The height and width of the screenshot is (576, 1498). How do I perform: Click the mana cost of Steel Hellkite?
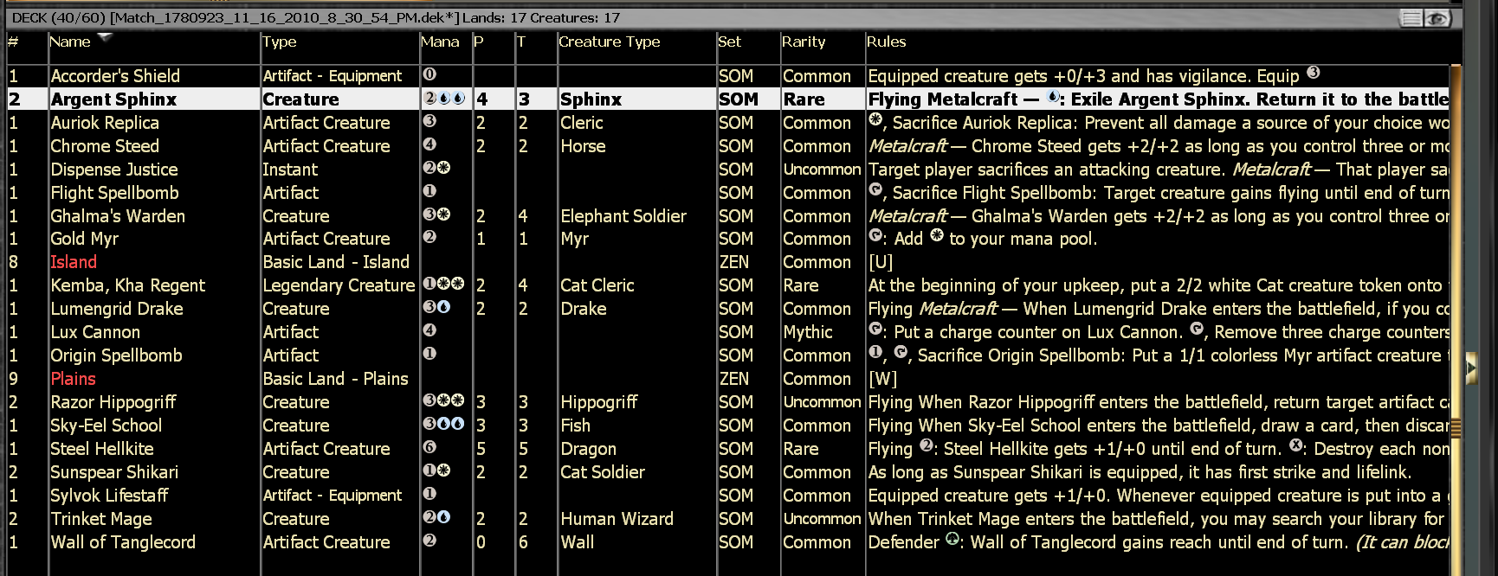tap(429, 447)
